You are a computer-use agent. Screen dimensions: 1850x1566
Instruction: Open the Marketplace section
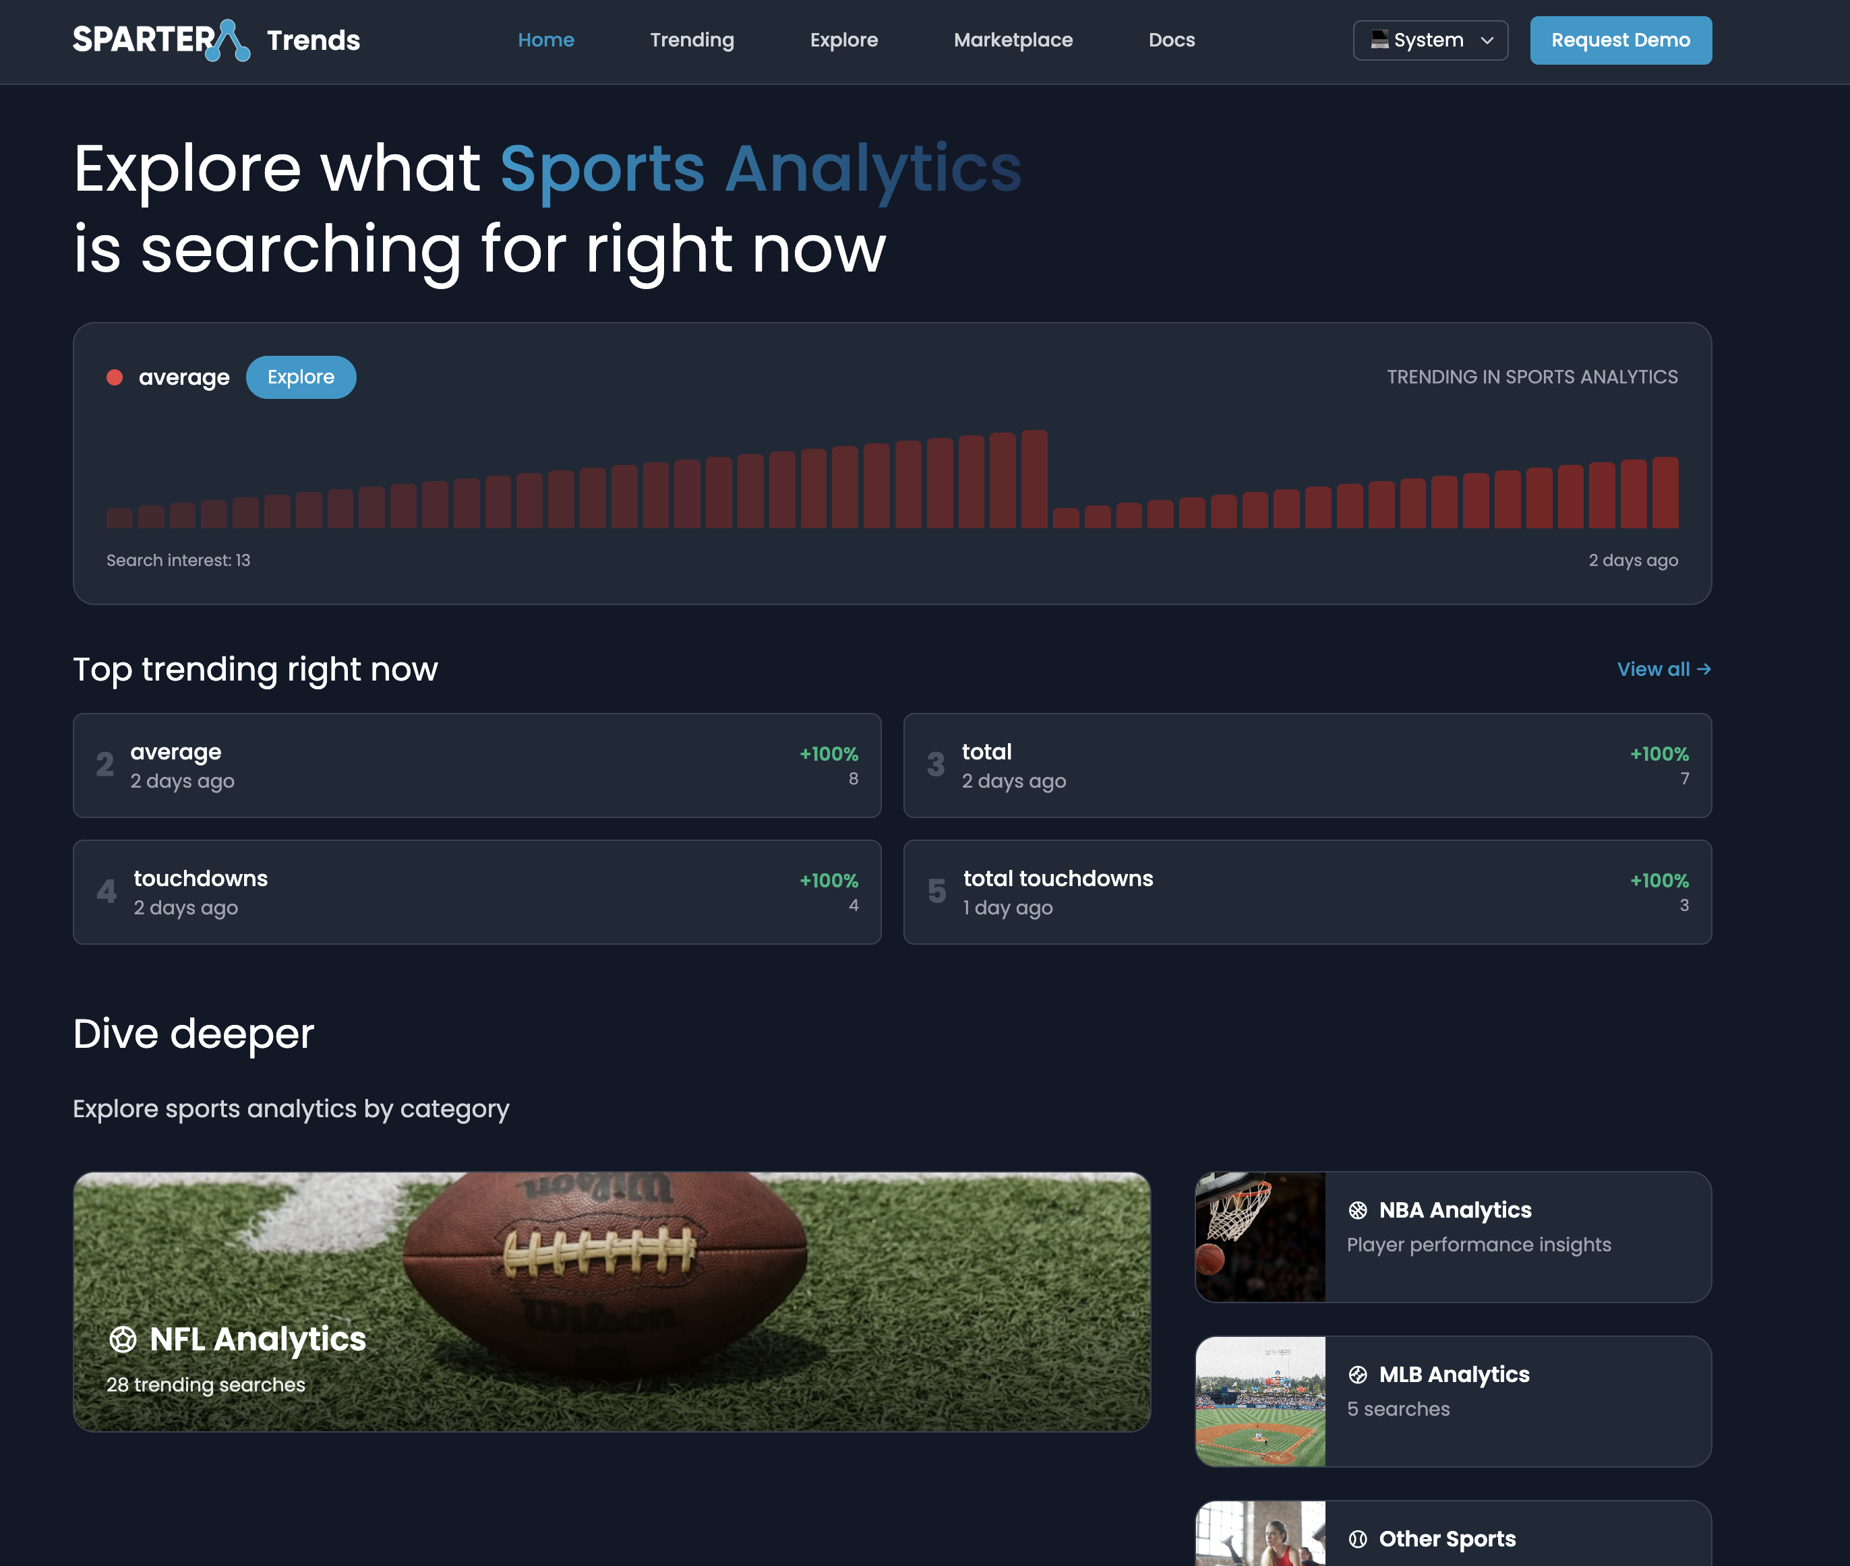(1013, 40)
